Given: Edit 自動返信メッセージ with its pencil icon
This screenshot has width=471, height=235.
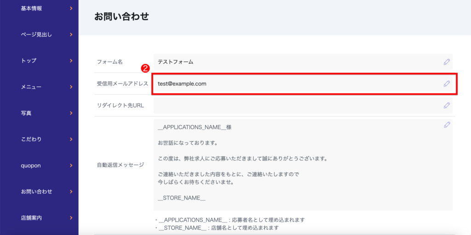Looking at the screenshot, I should point(446,125).
